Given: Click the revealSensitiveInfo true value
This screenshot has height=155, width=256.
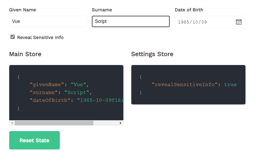Looking at the screenshot, I should 230,84.
